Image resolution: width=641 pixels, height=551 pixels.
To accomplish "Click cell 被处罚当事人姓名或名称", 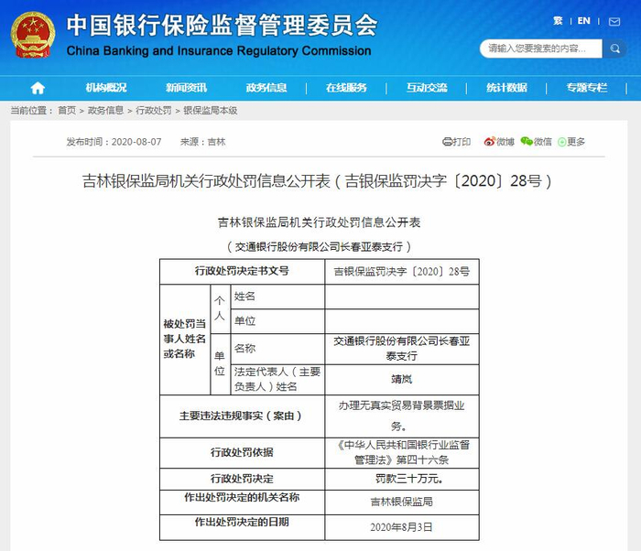I will click(x=185, y=340).
